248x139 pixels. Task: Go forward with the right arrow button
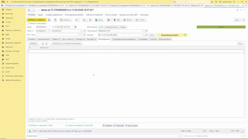click(x=33, y=10)
